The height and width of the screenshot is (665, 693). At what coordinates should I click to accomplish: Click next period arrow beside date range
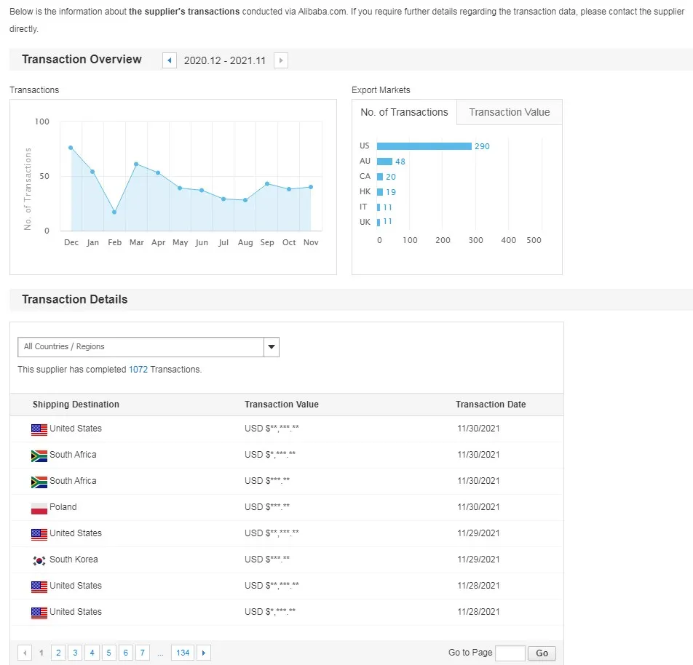281,60
